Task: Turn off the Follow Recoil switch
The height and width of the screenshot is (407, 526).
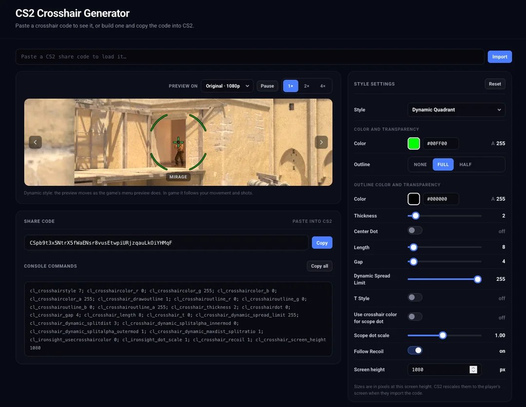Action: point(414,350)
